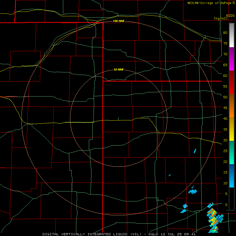Viewport: 236px width, 236px height.
Task: Click the "25" value on the color scale
Action: 225,151
